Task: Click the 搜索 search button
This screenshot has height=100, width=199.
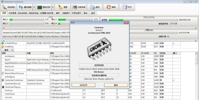Action: [6, 50]
